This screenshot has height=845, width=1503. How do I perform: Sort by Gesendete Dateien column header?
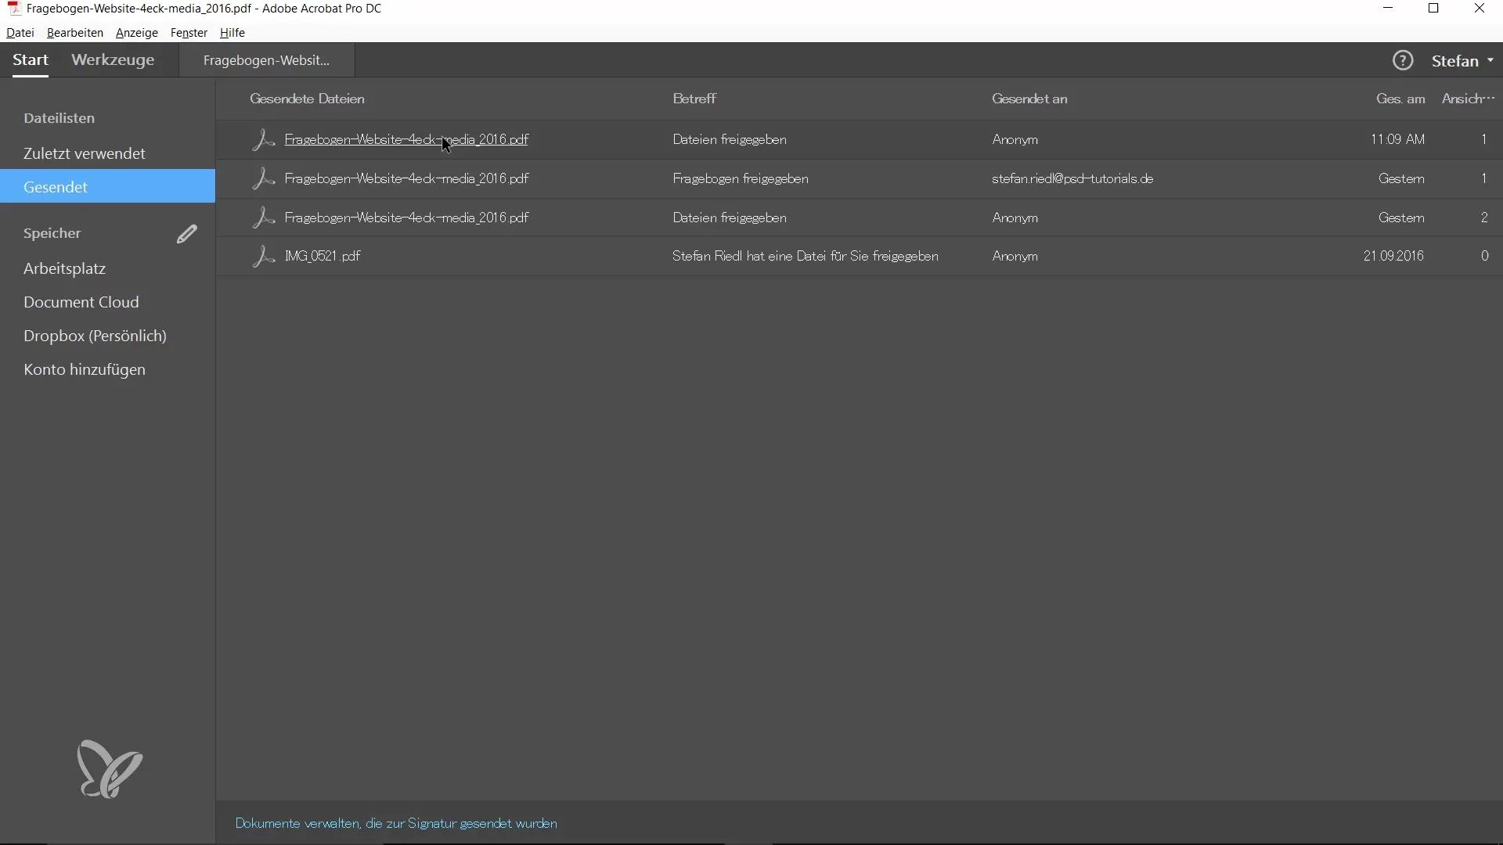(307, 99)
